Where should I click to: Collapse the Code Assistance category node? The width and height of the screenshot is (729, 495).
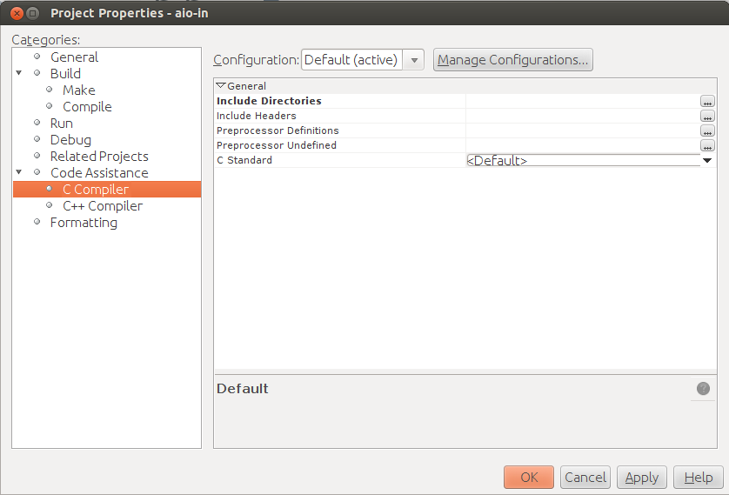(x=19, y=173)
